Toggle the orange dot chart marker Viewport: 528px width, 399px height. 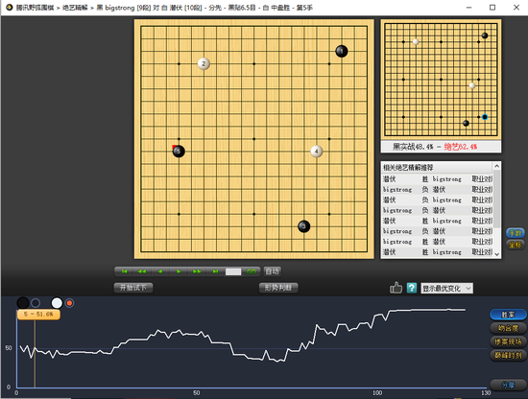(69, 303)
